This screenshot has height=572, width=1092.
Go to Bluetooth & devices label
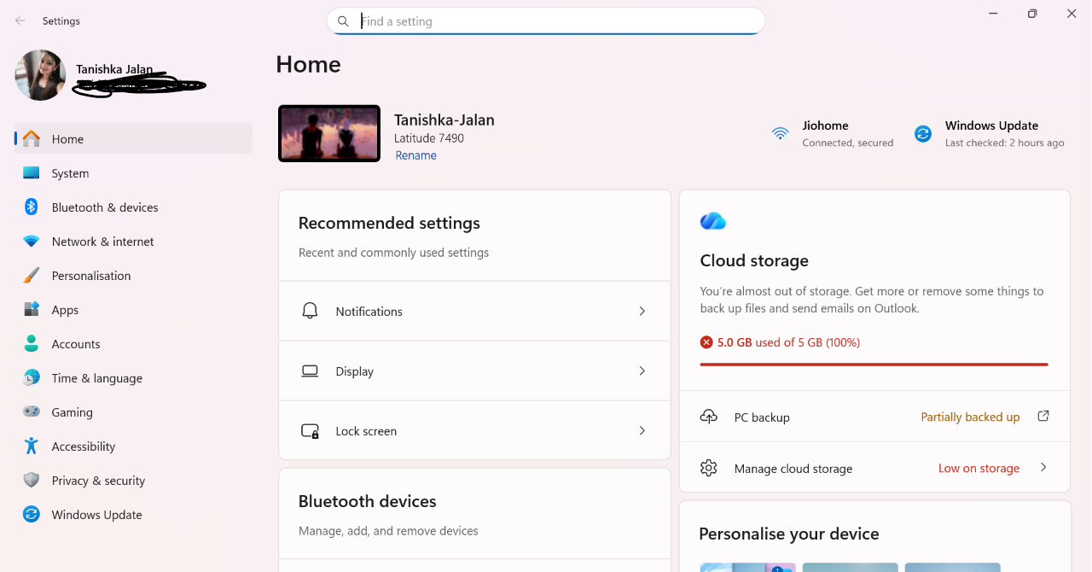[105, 207]
